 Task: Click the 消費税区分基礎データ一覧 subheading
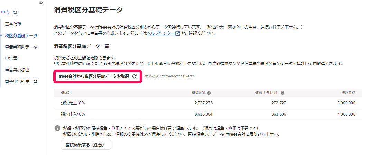[82, 46]
